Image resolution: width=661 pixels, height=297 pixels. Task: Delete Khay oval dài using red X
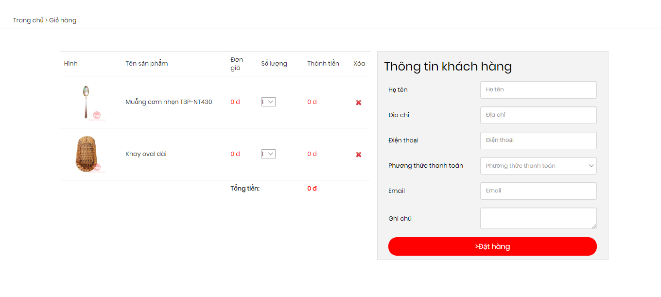[x=359, y=155]
